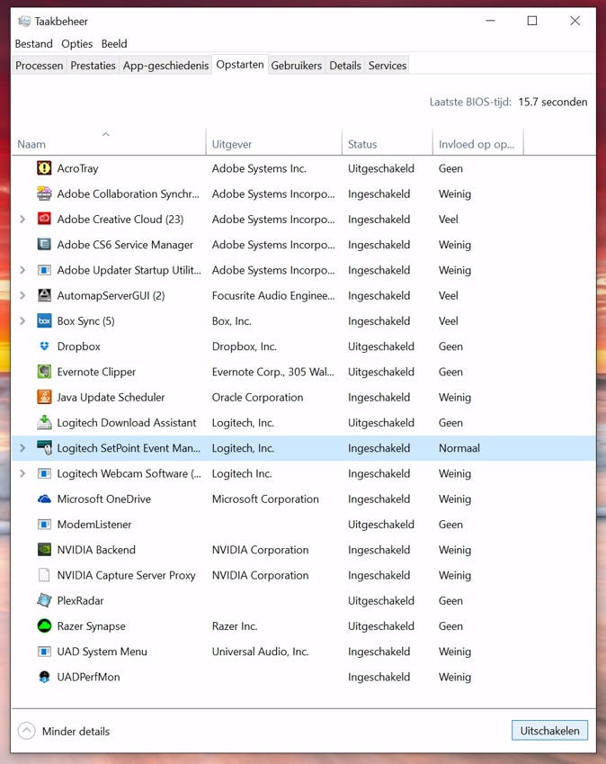Expand the Box Sync (5) group
Screen dimensions: 606x764
point(22,320)
